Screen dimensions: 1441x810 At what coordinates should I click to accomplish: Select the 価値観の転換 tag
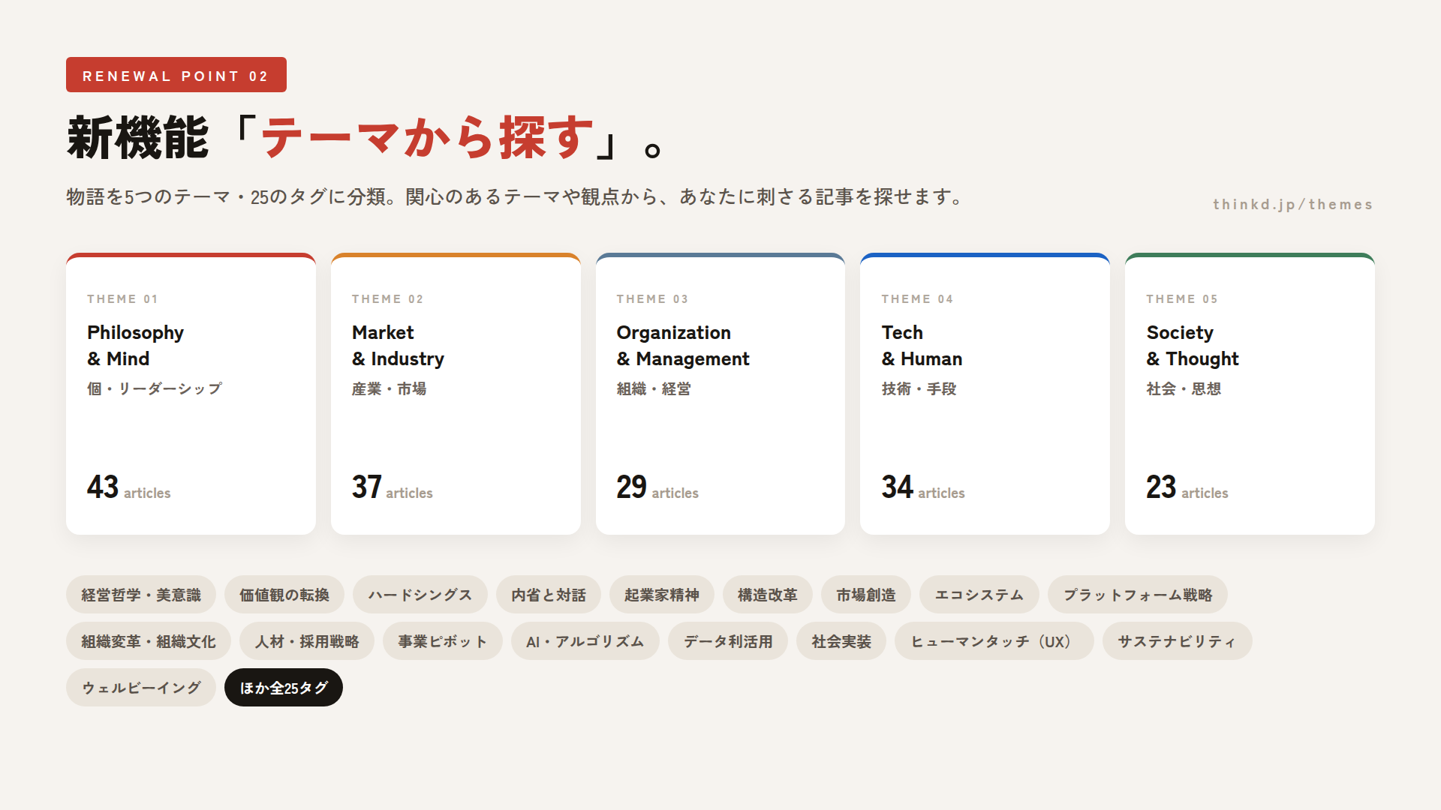(284, 595)
